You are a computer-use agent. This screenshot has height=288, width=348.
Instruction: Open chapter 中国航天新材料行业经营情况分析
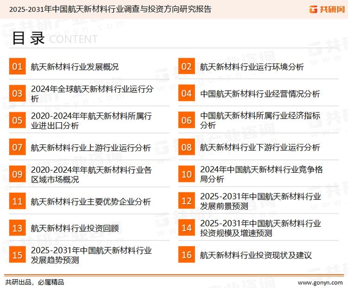pos(260,94)
